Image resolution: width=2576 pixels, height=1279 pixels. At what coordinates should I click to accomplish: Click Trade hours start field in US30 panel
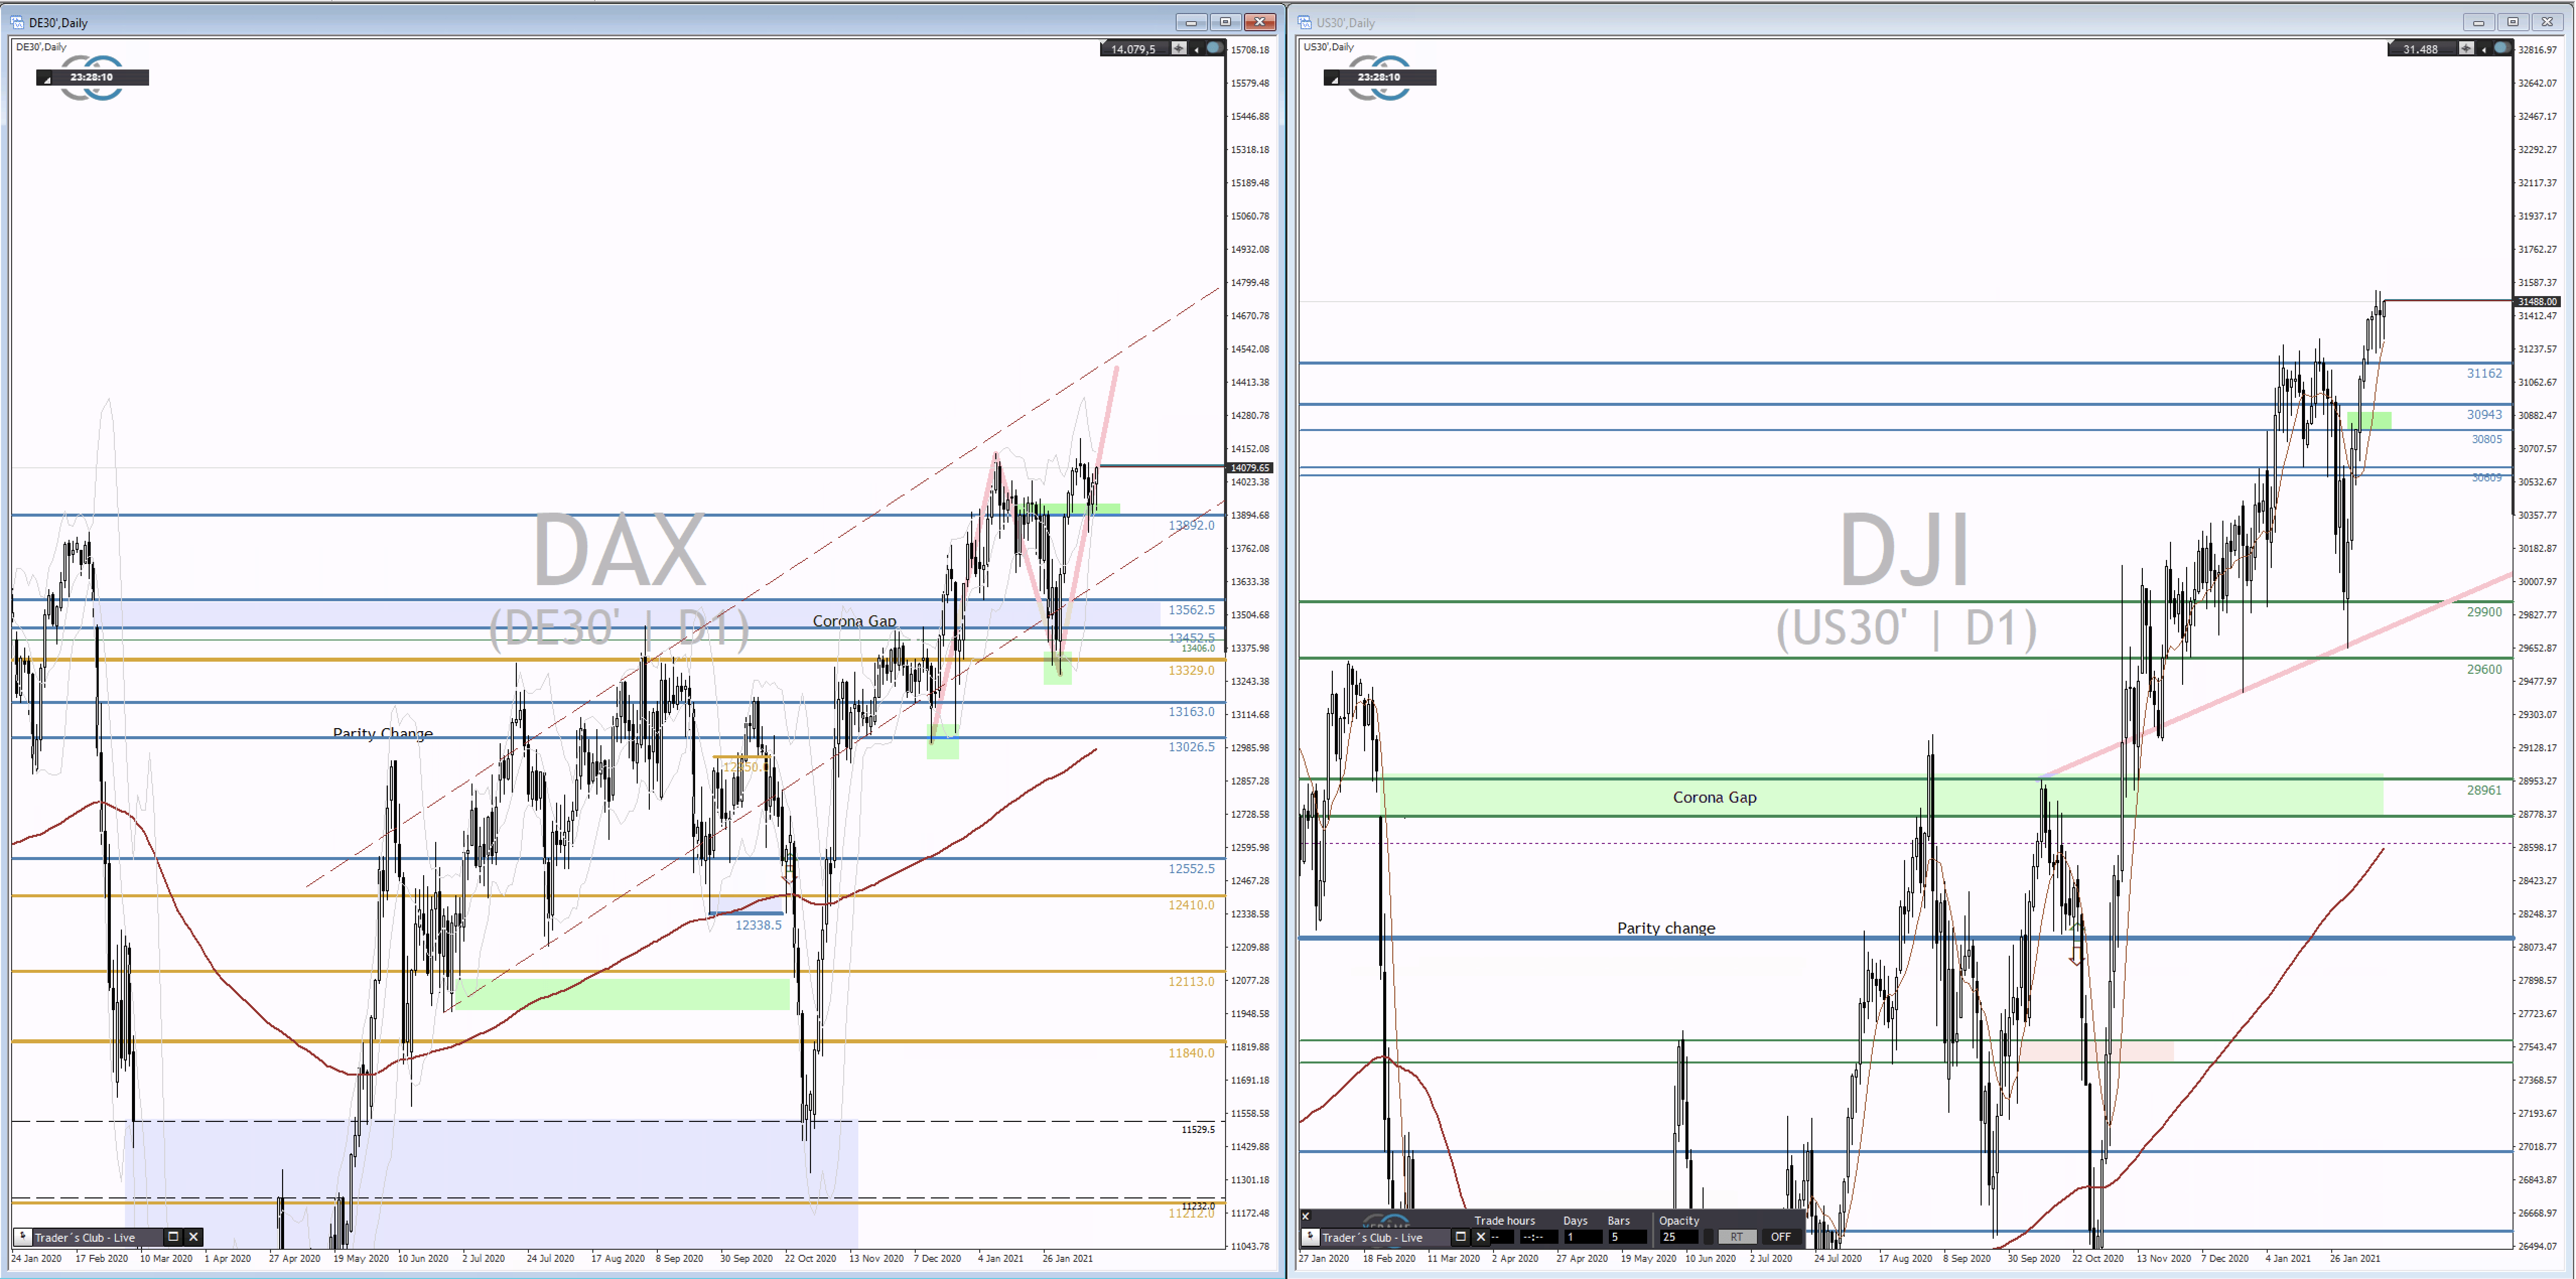coord(1502,1237)
